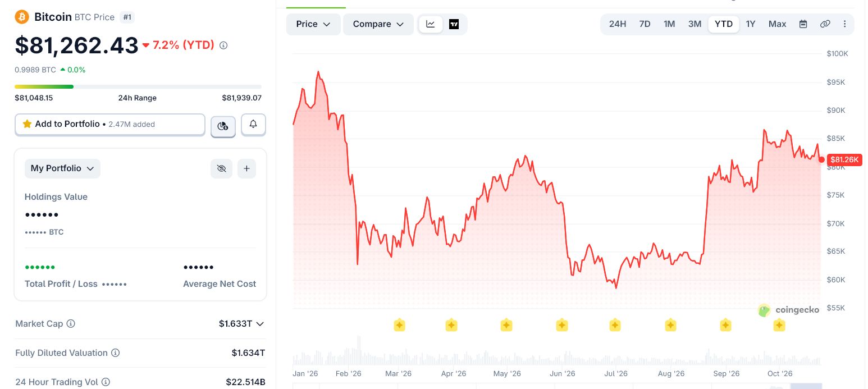Click Add to Portfolio button
Viewport: 868px width, 389px height.
[110, 125]
